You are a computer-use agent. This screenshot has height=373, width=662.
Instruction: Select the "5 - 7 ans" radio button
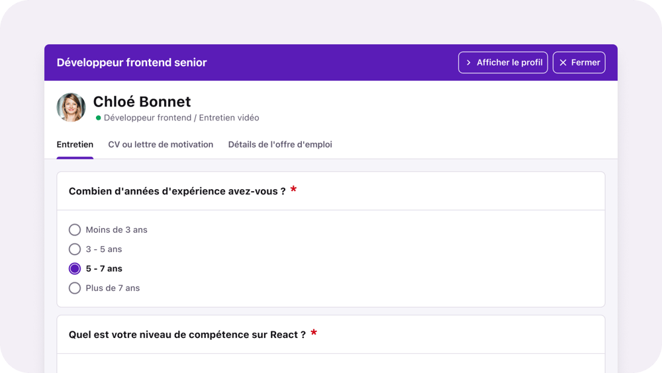coord(75,269)
